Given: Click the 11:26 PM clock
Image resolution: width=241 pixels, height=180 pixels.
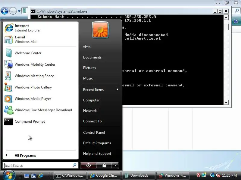Looking at the screenshot, I should 229,175.
